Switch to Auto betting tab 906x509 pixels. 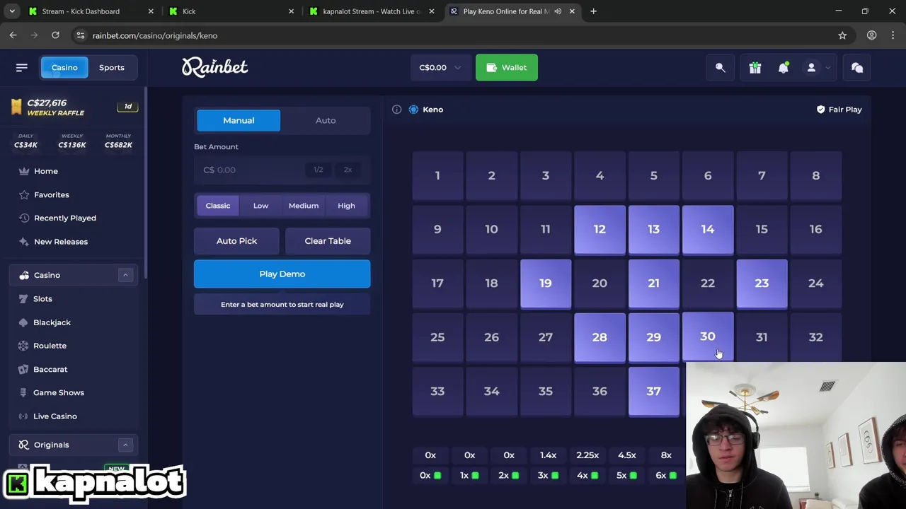[326, 120]
